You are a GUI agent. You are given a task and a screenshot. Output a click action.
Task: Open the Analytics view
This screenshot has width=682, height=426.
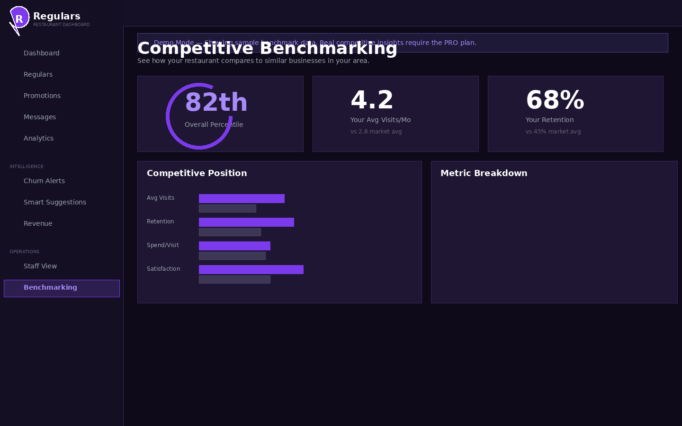[x=38, y=138]
